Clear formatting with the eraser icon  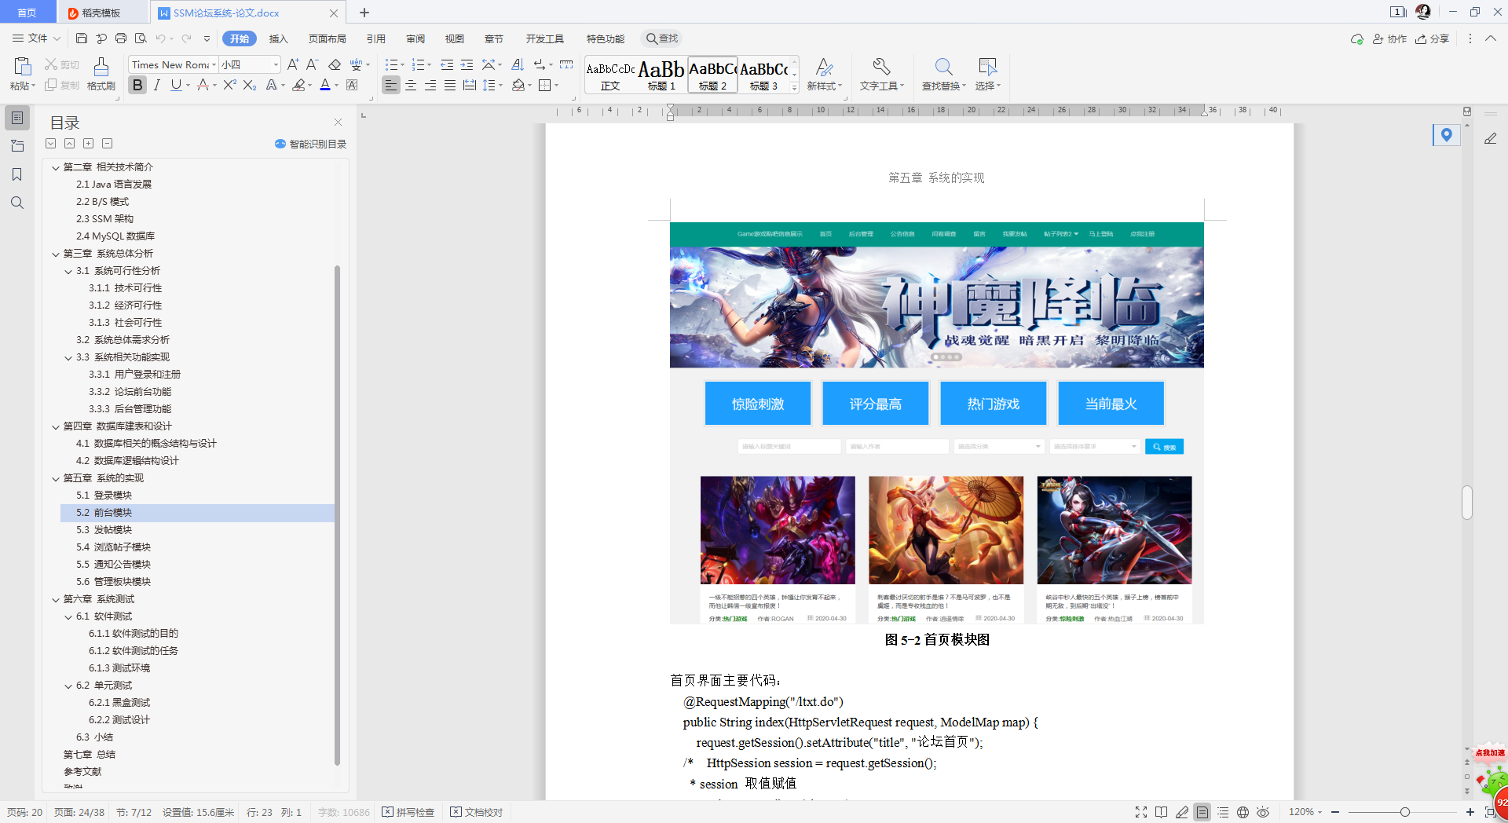click(x=335, y=64)
